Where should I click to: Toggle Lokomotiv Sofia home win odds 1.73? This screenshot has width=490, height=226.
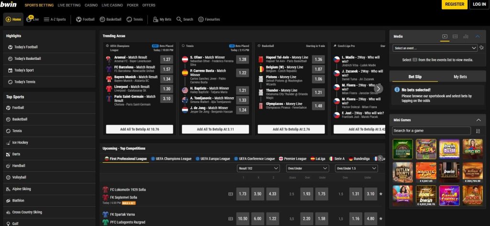[243, 194]
